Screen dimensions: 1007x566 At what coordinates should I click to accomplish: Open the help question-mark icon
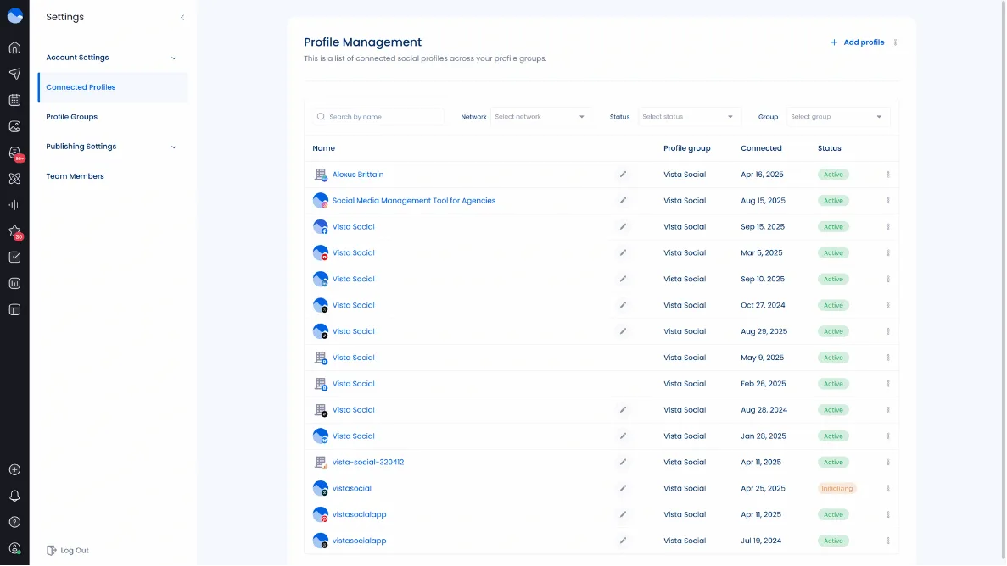(x=14, y=522)
